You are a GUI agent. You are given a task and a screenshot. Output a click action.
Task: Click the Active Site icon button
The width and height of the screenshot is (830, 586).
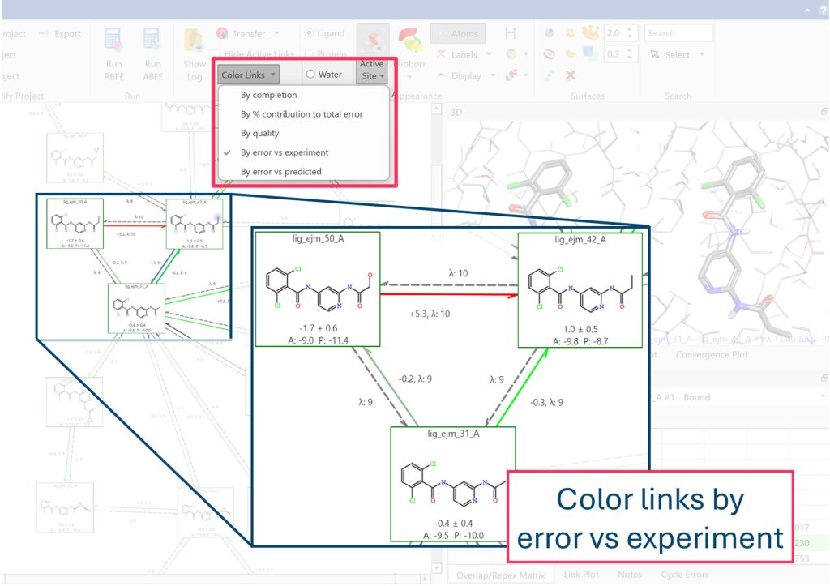click(373, 41)
